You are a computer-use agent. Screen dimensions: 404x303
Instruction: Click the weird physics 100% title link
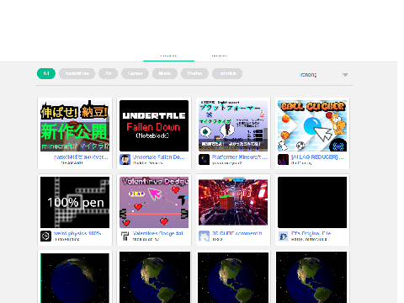pos(77,233)
